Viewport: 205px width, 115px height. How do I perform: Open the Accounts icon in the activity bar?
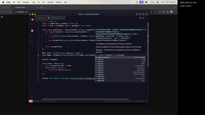(x=31, y=92)
